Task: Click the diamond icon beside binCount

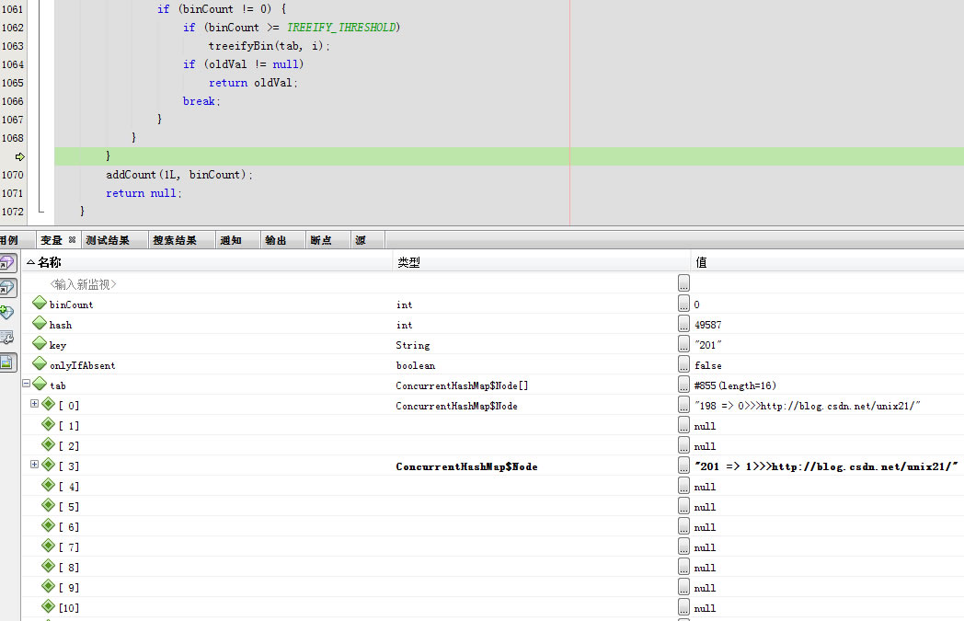Action: pyautogui.click(x=40, y=303)
